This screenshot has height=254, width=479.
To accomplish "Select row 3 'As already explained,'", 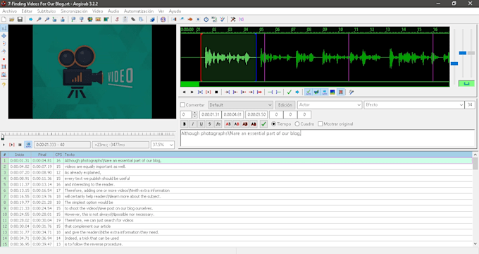I will coord(237,172).
